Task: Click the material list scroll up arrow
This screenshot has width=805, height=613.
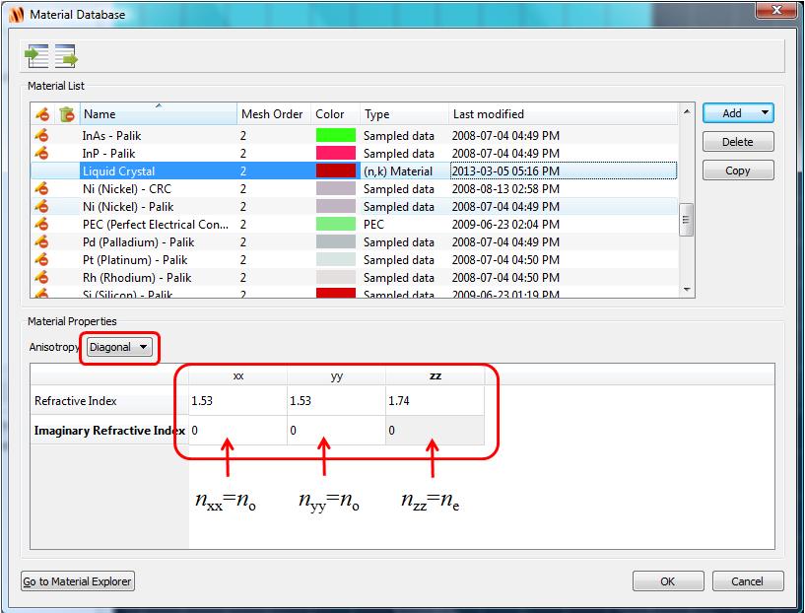Action: pos(687,111)
